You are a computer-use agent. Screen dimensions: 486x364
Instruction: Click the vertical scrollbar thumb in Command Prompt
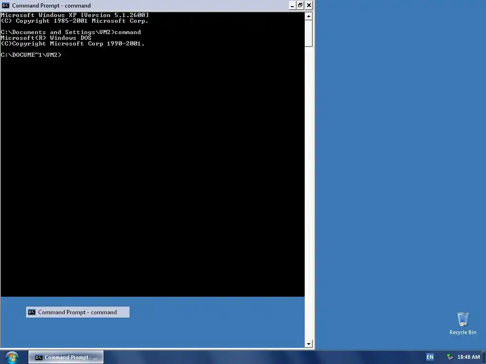pos(308,34)
